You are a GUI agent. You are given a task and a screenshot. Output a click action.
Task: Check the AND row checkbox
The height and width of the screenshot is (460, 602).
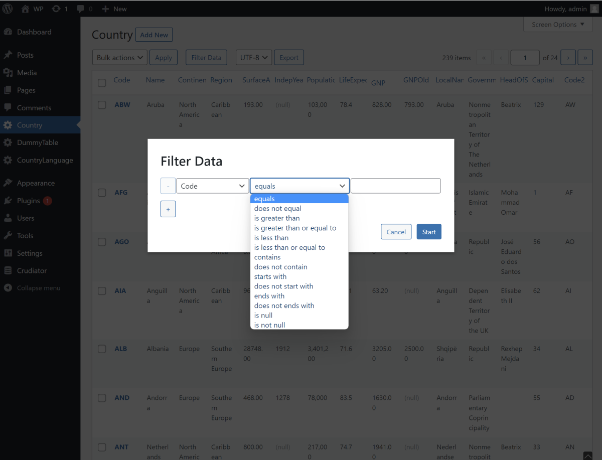[102, 398]
